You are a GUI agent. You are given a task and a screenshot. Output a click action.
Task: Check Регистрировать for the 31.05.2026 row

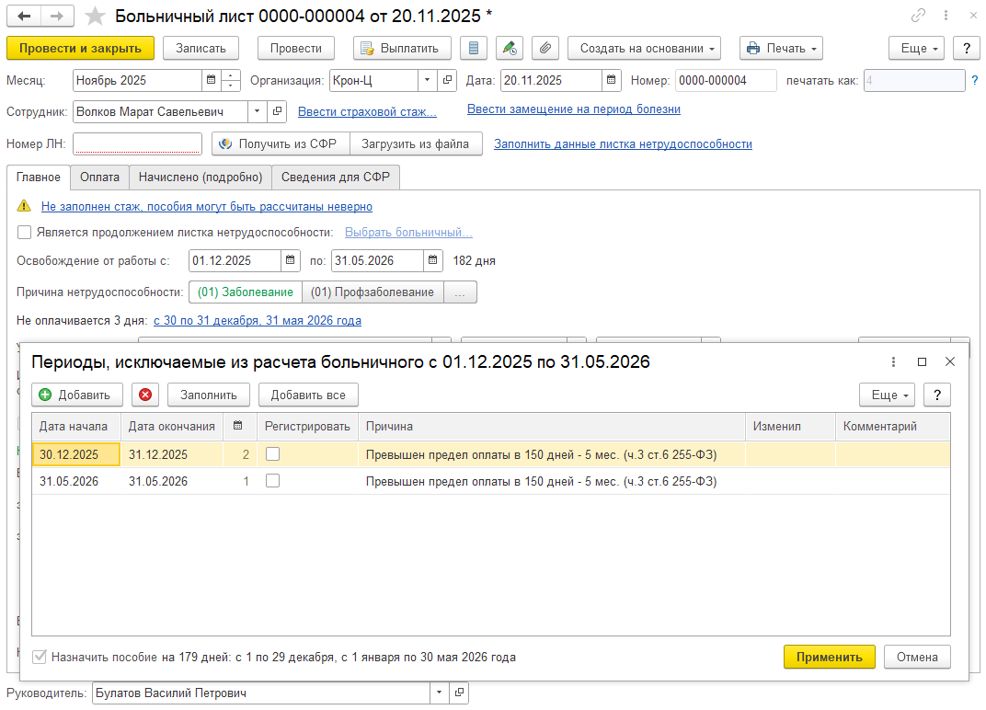pos(273,481)
